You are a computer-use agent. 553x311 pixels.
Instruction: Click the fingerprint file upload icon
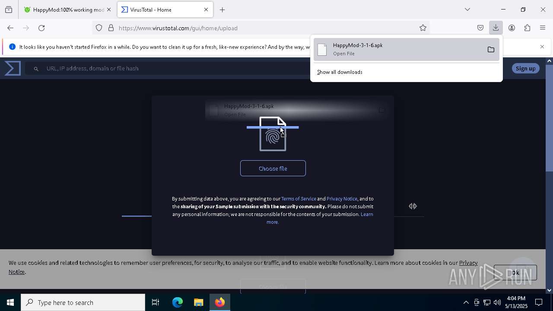click(273, 134)
